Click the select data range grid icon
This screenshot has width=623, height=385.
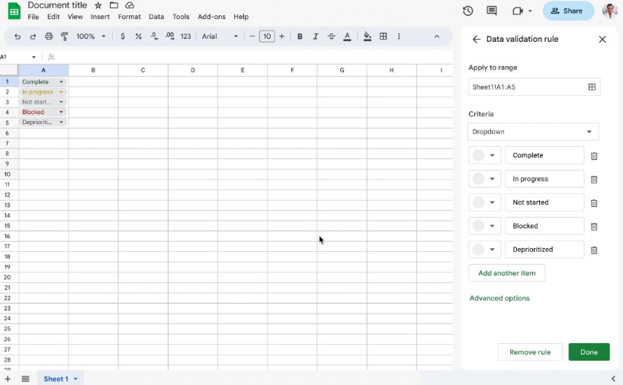(591, 87)
